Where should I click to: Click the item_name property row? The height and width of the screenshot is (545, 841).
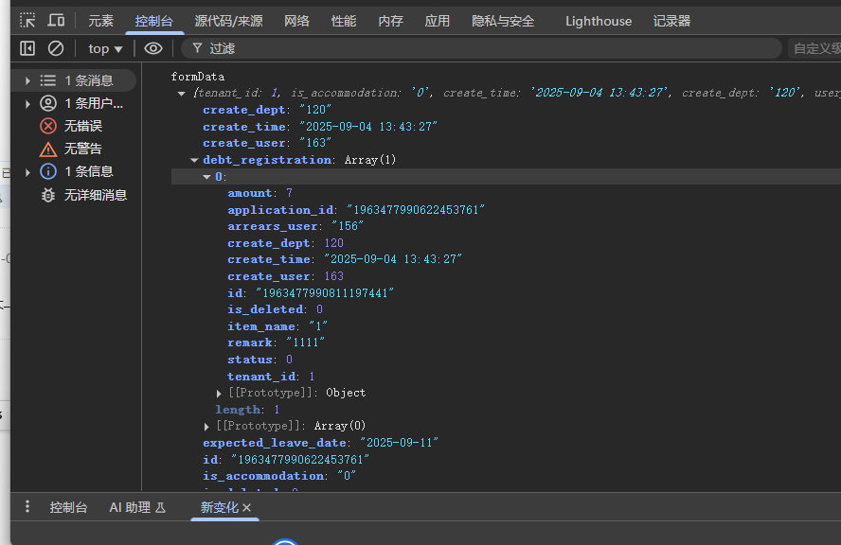tap(277, 326)
